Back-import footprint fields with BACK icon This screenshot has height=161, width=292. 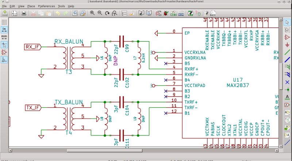213,13
